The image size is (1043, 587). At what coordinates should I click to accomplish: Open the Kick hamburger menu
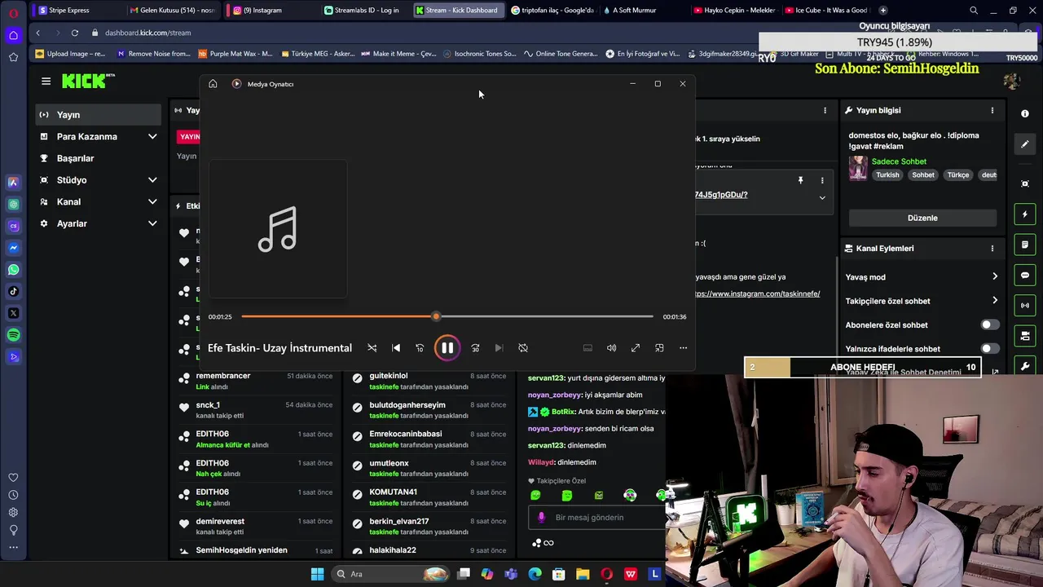(x=46, y=81)
